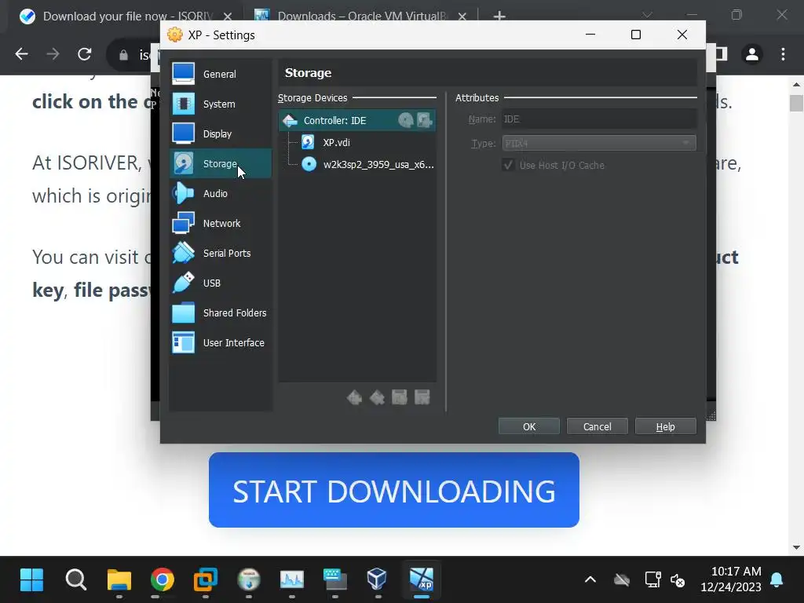Open Help for the settings dialog
This screenshot has height=603, width=804.
tap(666, 426)
